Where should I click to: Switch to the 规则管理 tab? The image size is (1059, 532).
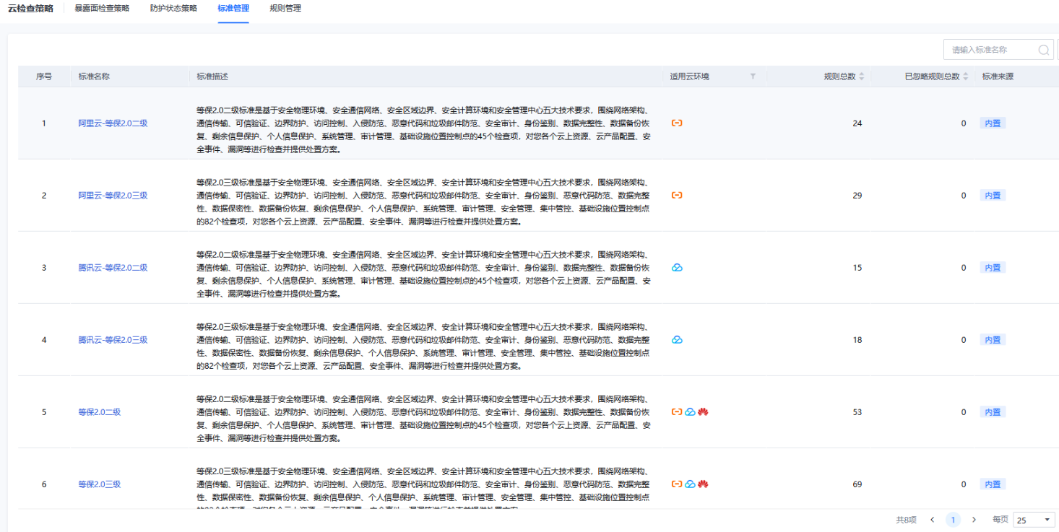point(285,9)
